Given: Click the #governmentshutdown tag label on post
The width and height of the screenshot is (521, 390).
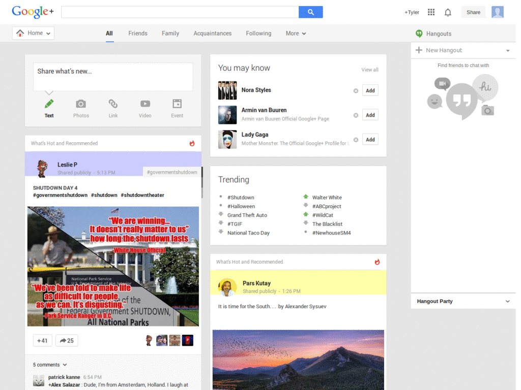Looking at the screenshot, I should [x=172, y=172].
